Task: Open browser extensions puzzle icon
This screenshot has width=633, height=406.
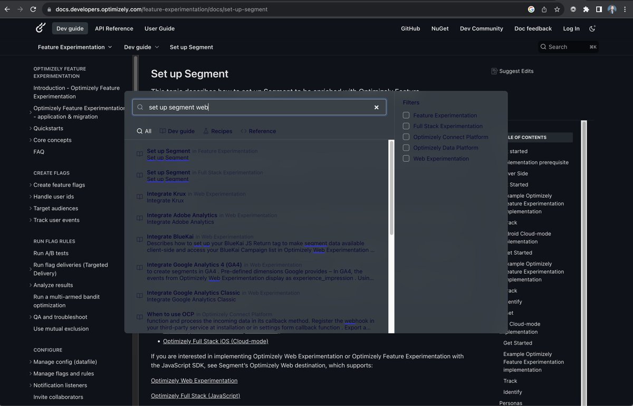Action: tap(586, 10)
